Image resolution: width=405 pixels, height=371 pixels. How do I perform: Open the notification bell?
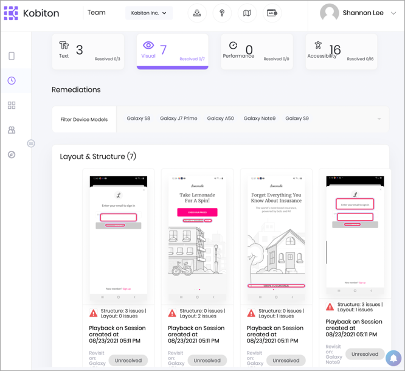coord(393,358)
